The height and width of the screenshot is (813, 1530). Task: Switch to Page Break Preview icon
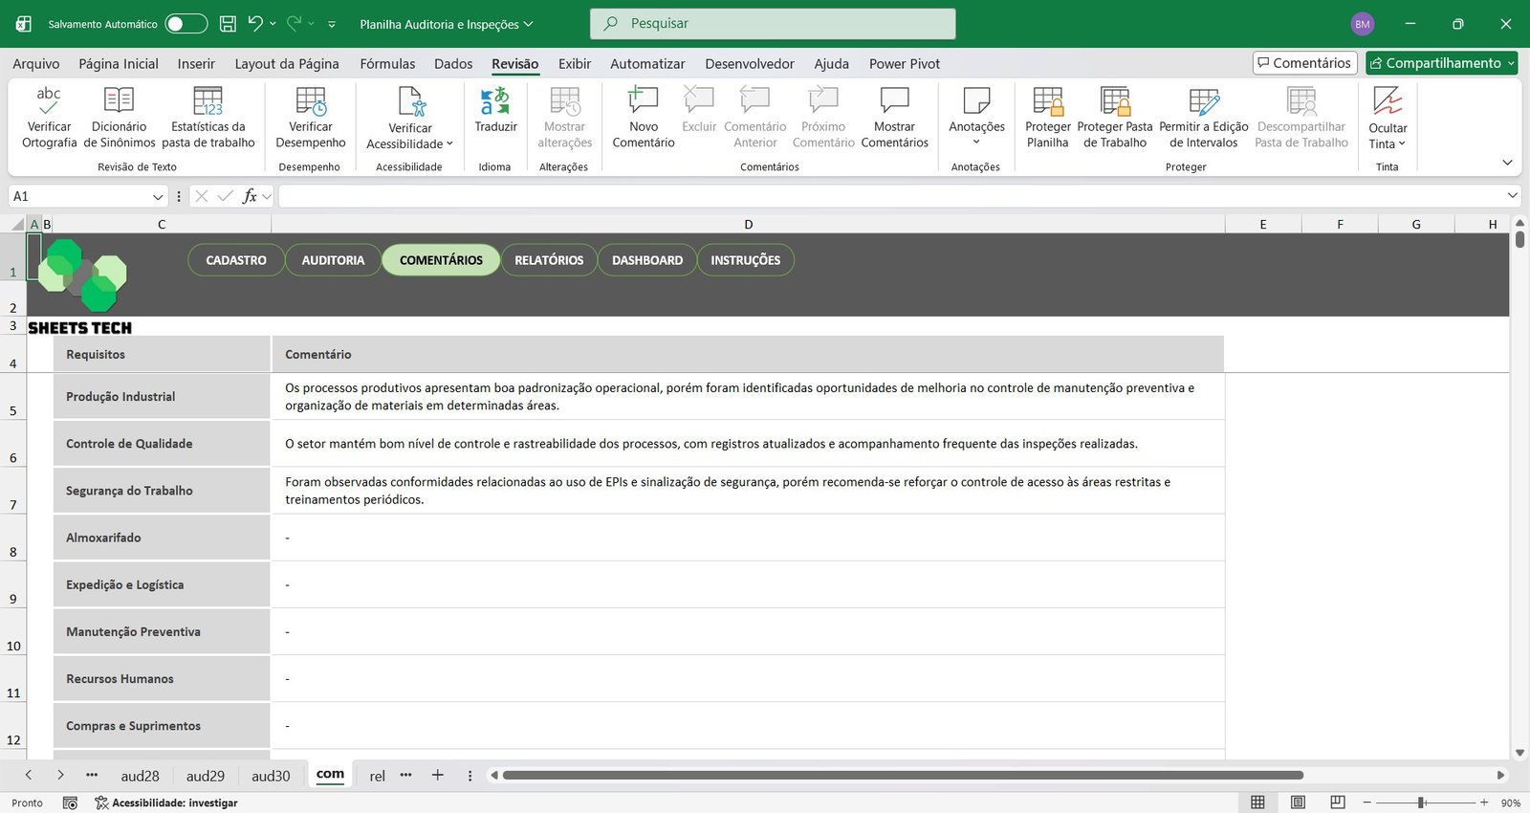pos(1338,802)
